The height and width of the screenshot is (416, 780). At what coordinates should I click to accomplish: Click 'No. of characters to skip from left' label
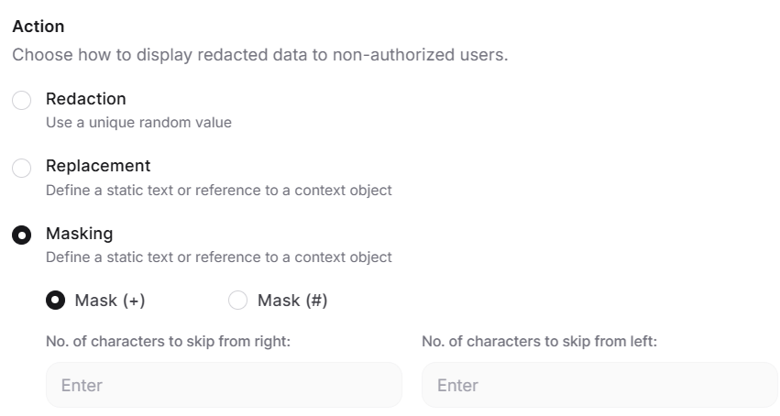[x=540, y=342]
